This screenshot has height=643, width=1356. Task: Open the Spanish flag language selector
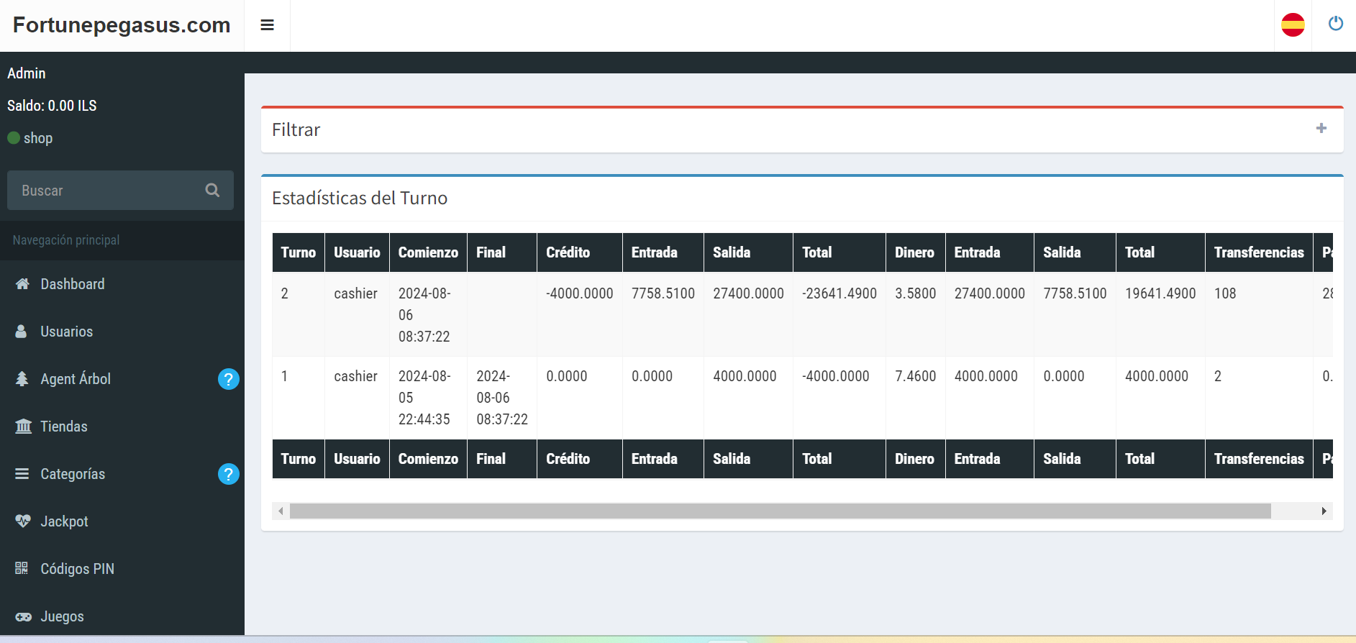[1293, 24]
